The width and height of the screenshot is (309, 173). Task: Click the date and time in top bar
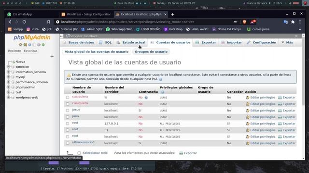(x=174, y=3)
